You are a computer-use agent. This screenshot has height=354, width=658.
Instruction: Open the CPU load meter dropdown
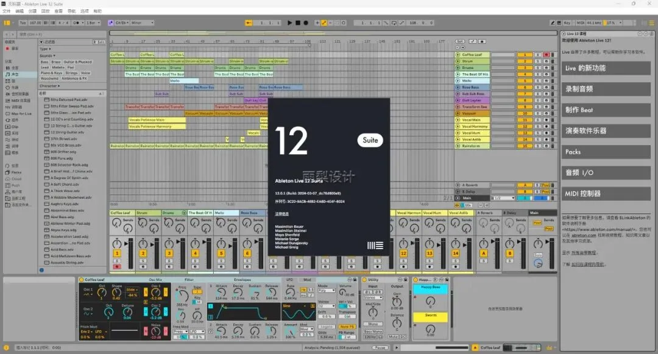click(x=614, y=23)
